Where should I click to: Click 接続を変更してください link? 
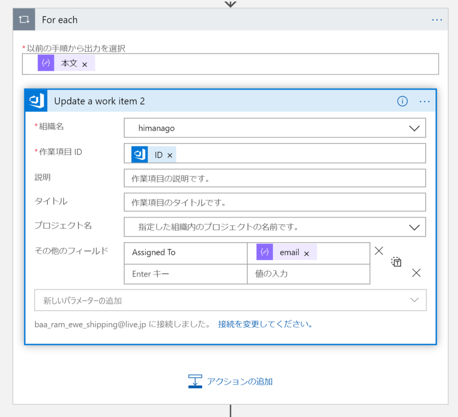[x=265, y=324]
